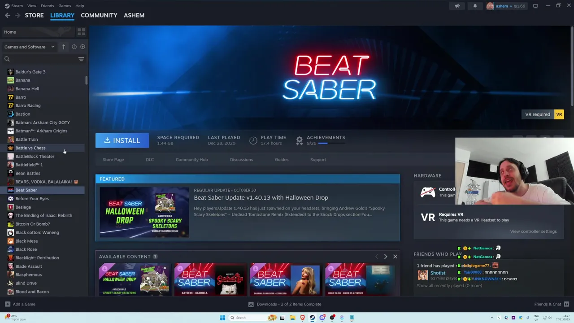Go back with the navigation arrow
574x323 pixels.
point(7,15)
